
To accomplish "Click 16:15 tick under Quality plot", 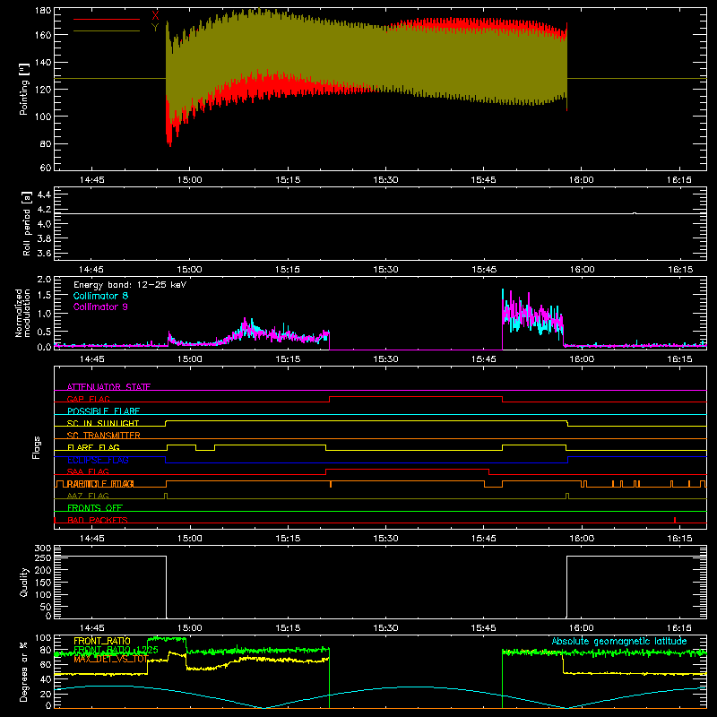I will [679, 628].
